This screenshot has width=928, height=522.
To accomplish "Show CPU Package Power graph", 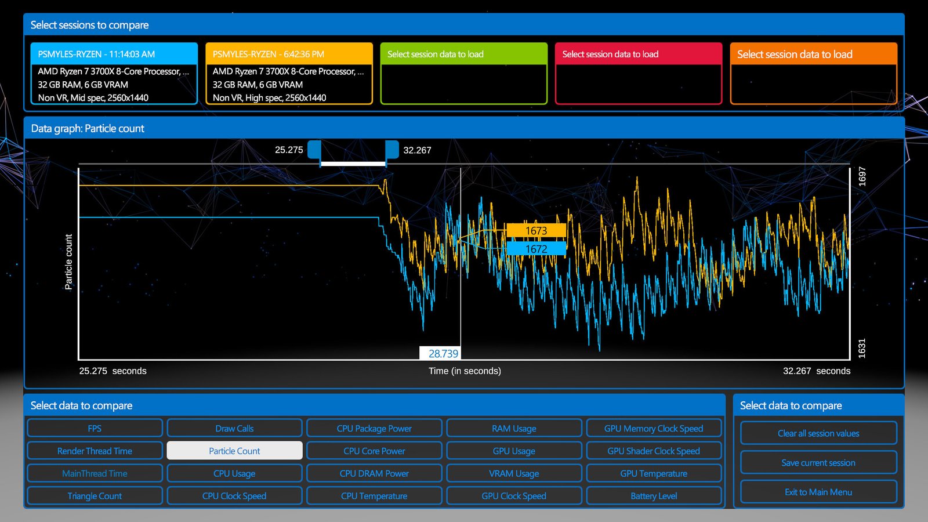I will tap(374, 428).
